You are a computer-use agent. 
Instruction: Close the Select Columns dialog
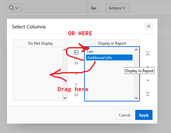pos(149,26)
